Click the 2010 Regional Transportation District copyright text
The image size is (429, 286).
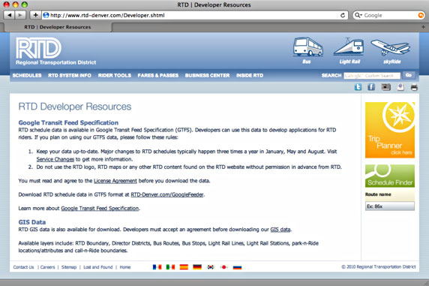tap(379, 266)
